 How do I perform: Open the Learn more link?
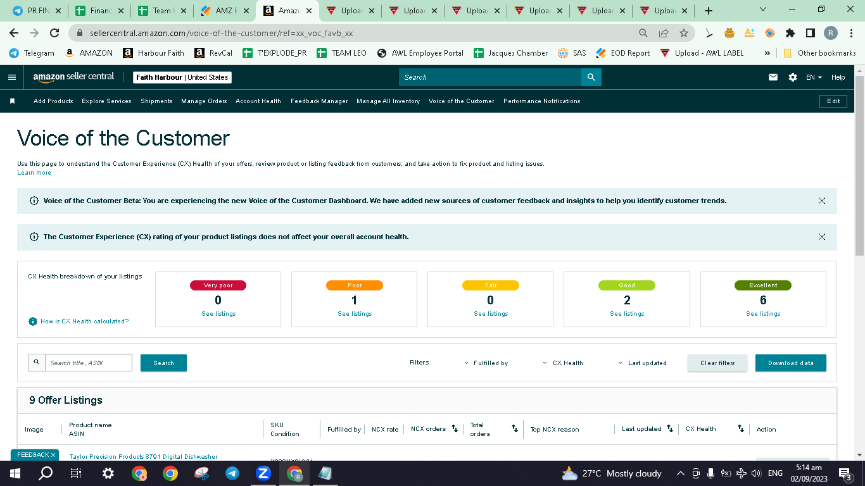pos(34,173)
